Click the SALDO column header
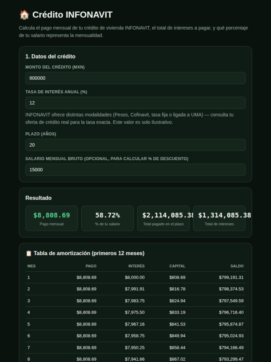This screenshot has width=271, height=362. [237, 266]
